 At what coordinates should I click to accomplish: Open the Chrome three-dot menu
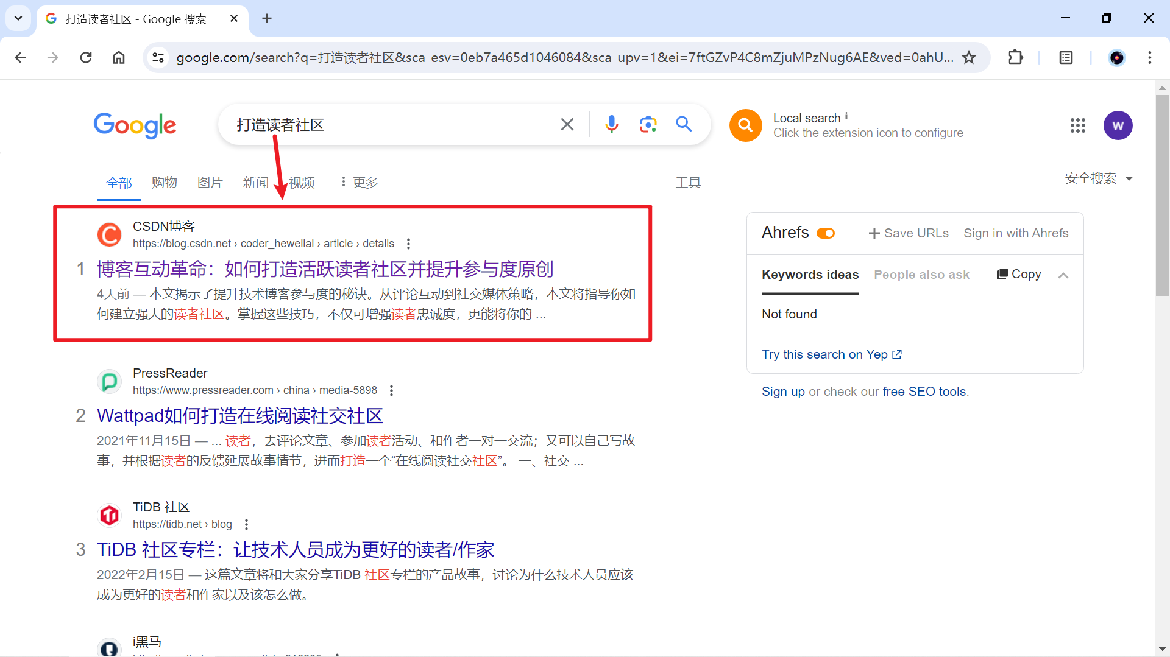[x=1149, y=57]
